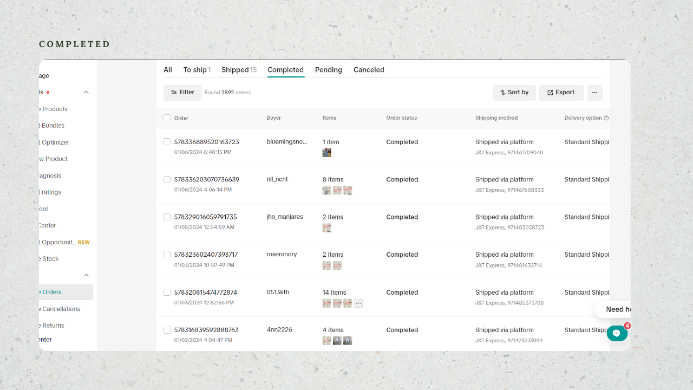Click the Order status column header
Viewport: 693px width, 390px height.
[402, 118]
